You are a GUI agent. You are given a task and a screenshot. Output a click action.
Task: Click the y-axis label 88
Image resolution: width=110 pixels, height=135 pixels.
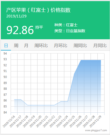click(5, 89)
